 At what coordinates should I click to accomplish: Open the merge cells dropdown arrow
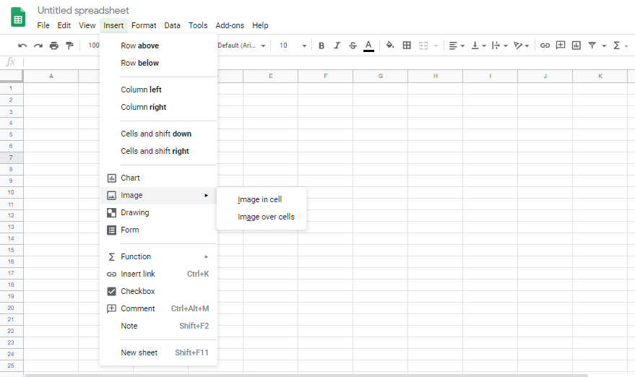[436, 45]
